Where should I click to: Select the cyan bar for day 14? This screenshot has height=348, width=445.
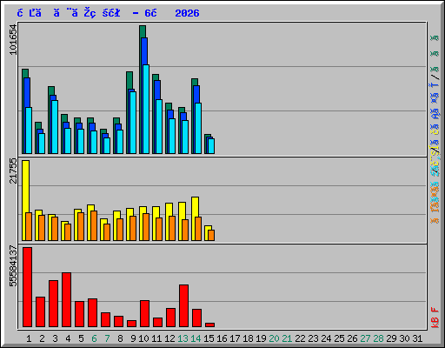coord(198,128)
